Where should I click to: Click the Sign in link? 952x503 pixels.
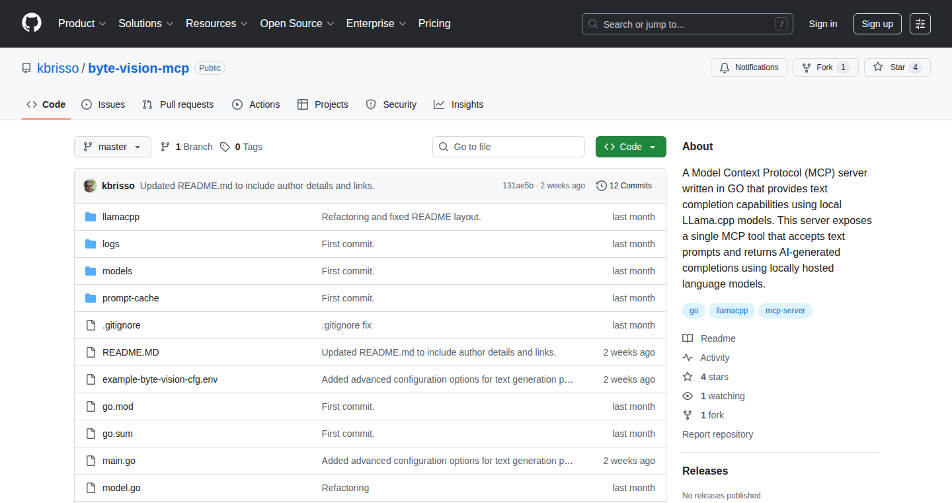point(823,24)
